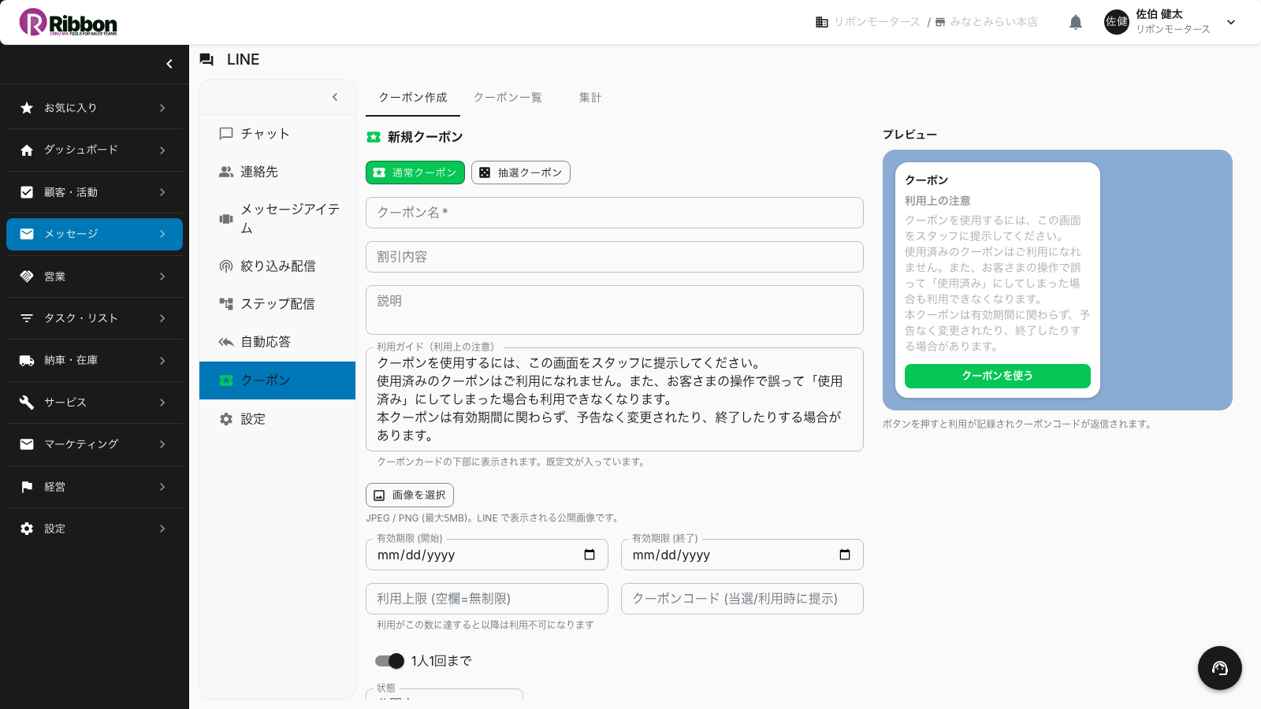Click the mail icon for メッセージ
Viewport: 1261px width, 709px height.
pyautogui.click(x=27, y=234)
